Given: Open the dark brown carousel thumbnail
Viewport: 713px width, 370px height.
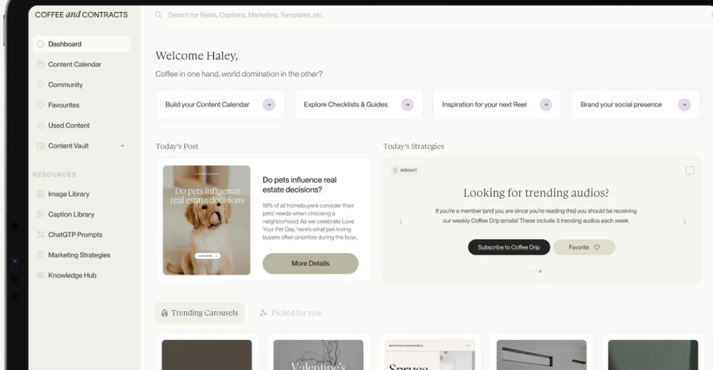Looking at the screenshot, I should point(207,355).
